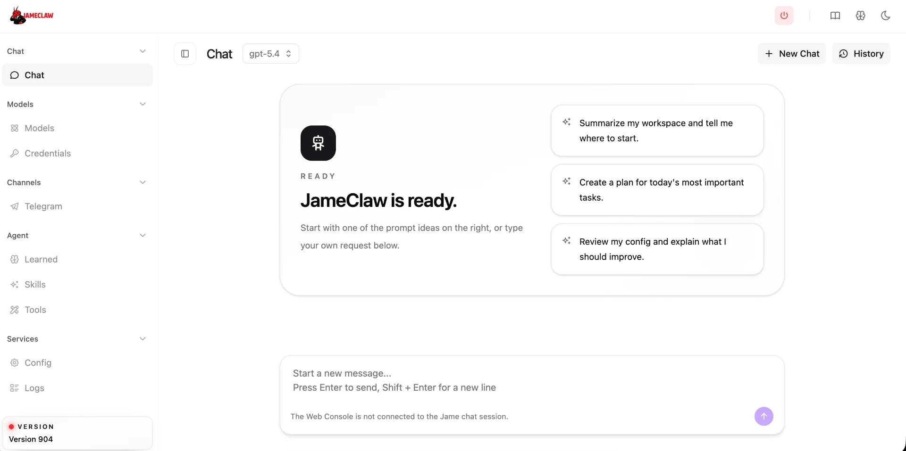906x451 pixels.
Task: Toggle dark mode with the moon icon
Action: pyautogui.click(x=886, y=16)
